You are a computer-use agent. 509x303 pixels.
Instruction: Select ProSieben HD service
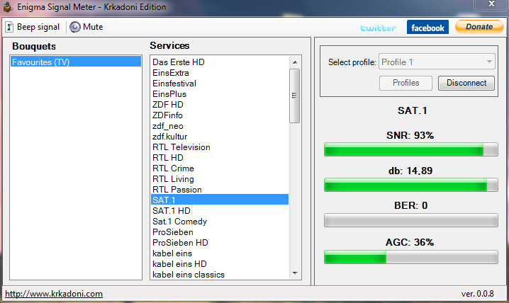point(220,242)
